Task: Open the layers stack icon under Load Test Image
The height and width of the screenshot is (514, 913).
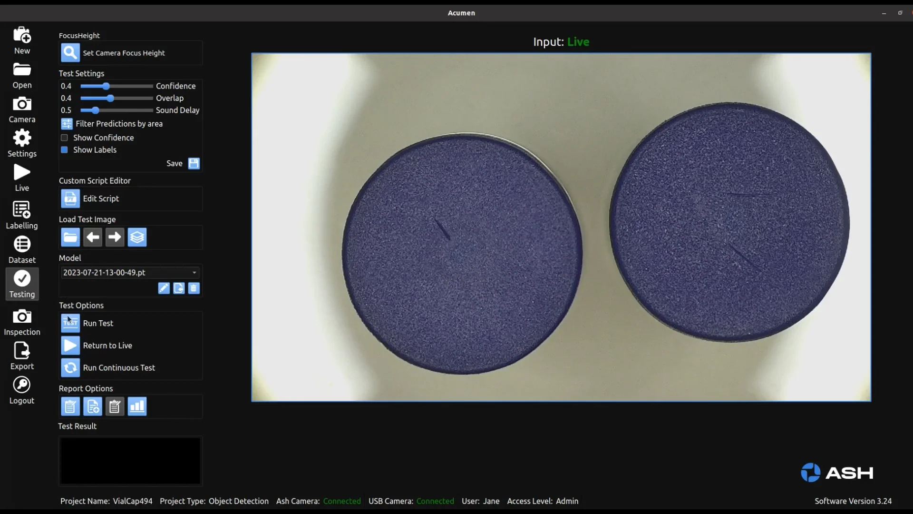Action: pos(137,237)
